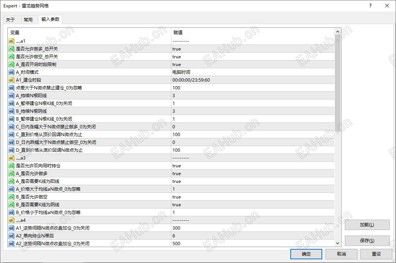This screenshot has width=396, height=263.
Task: Select the true value of 是否允许双向同时持仓
Action: (176, 166)
